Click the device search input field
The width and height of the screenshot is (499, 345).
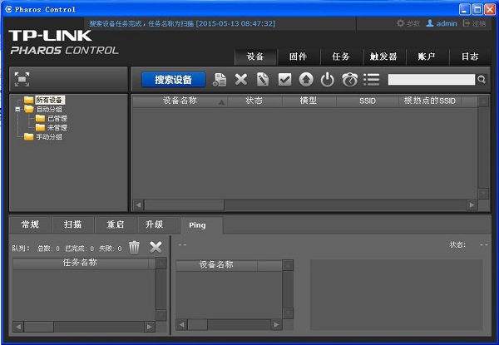point(432,80)
